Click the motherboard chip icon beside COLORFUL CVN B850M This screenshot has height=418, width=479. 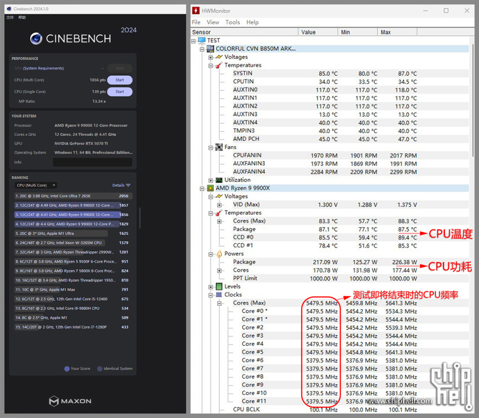tap(210, 49)
